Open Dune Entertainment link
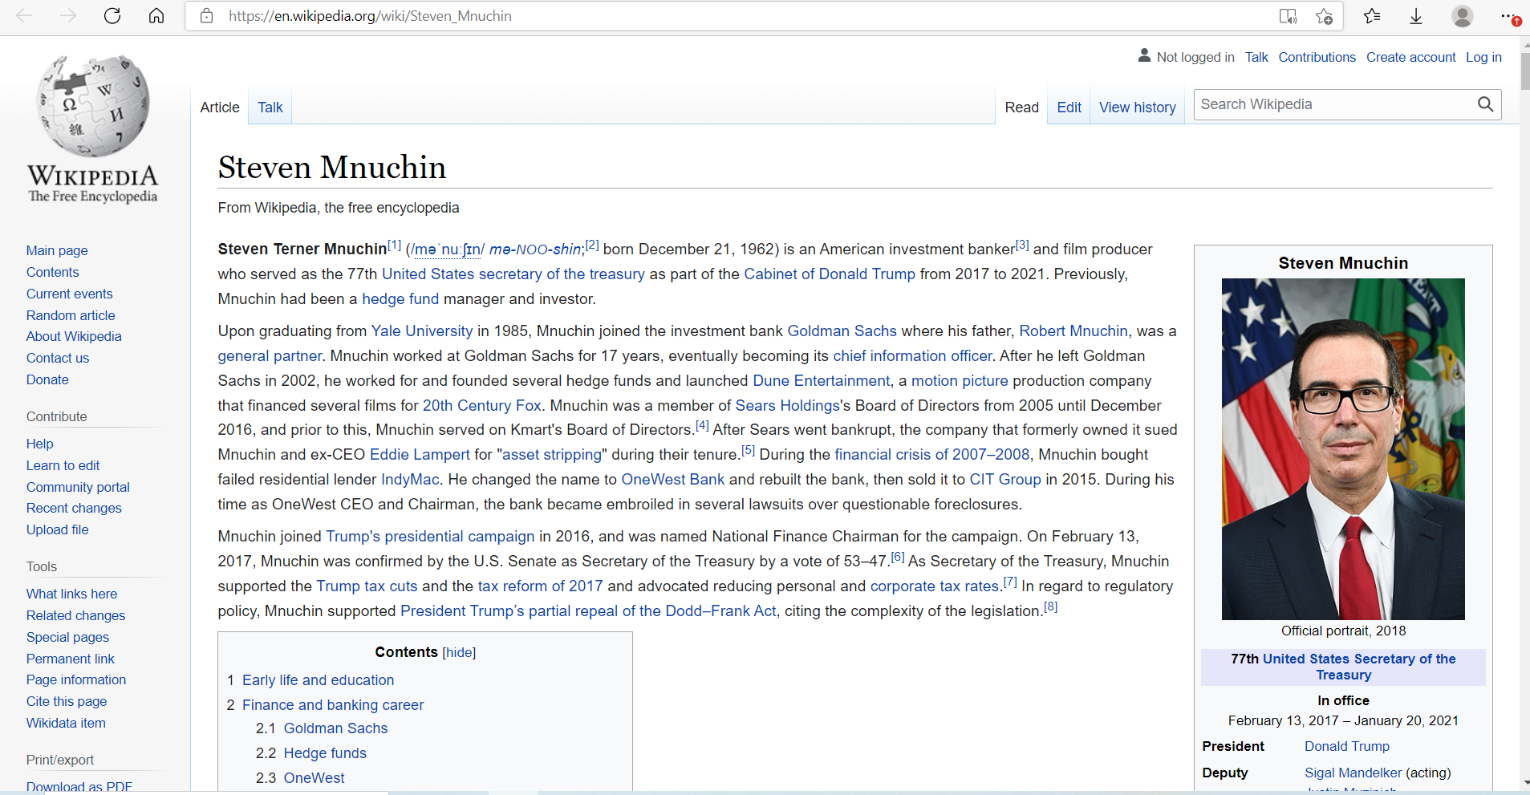 (822, 381)
